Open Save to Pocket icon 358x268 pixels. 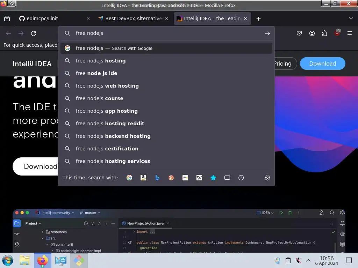click(299, 33)
